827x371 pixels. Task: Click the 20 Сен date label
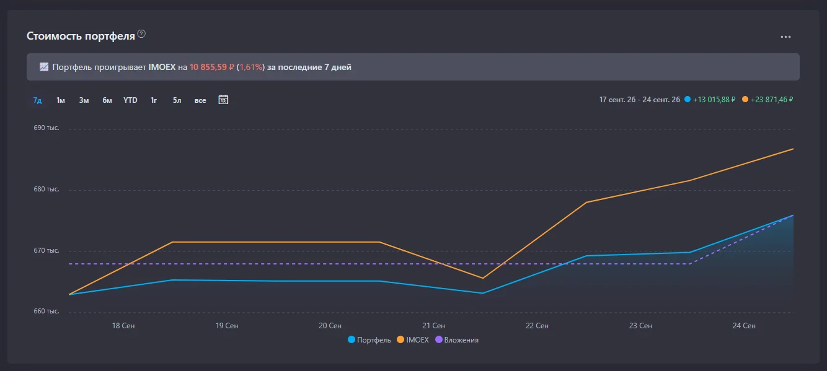330,326
